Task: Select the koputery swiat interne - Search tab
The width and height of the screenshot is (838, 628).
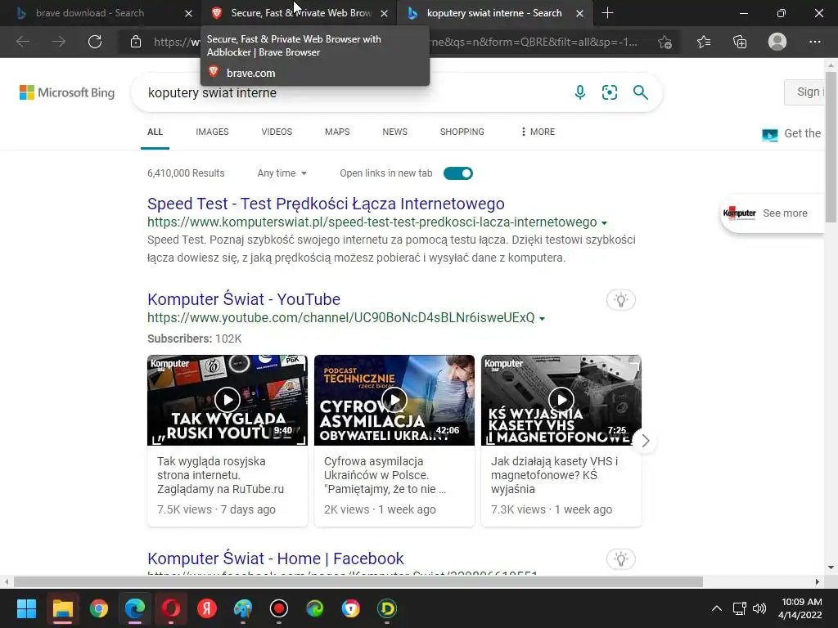Action: [493, 13]
